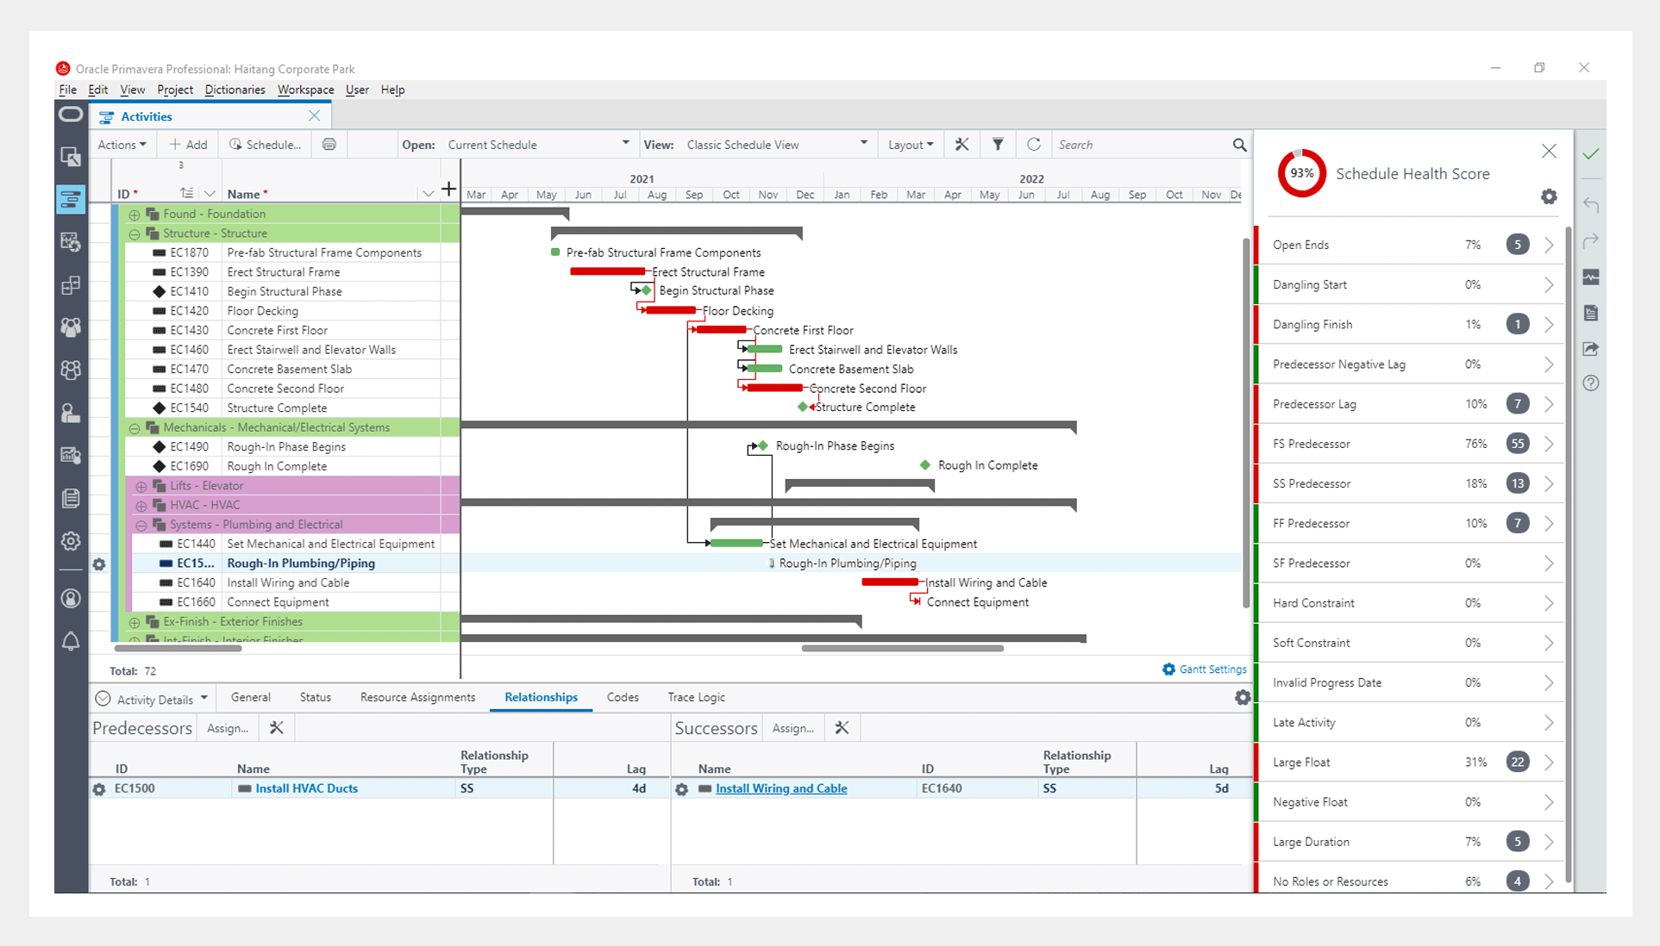
Task: Expand the Lifts - Elevator group
Action: (x=141, y=486)
